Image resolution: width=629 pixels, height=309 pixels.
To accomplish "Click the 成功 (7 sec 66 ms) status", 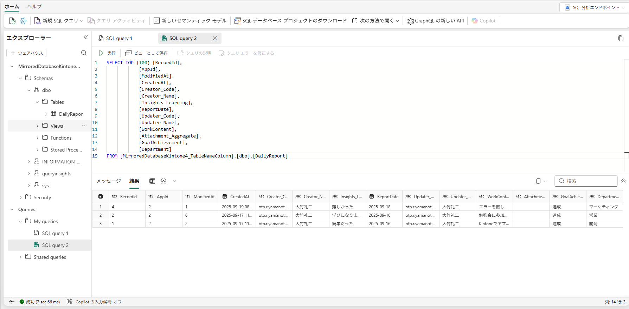I will coord(40,302).
